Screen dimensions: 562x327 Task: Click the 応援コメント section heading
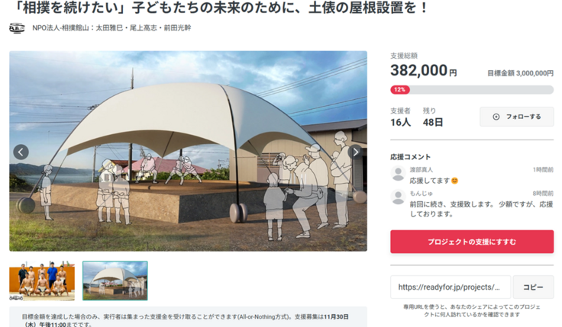tap(410, 157)
